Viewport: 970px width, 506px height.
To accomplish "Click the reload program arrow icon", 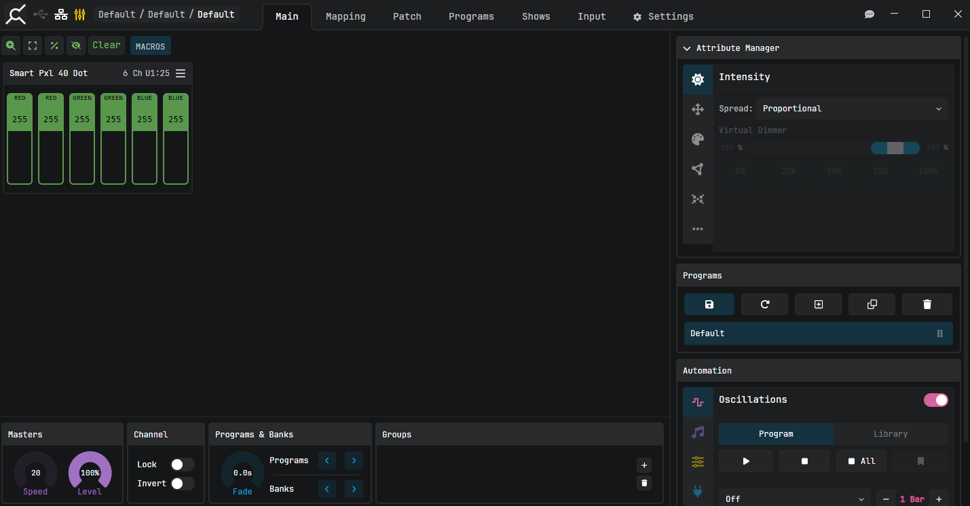I will pyautogui.click(x=765, y=304).
